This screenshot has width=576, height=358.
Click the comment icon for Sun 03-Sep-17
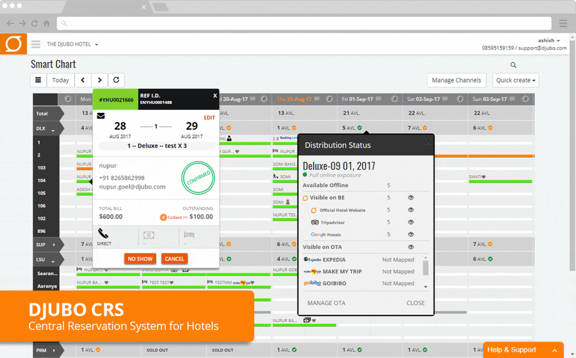(x=512, y=99)
